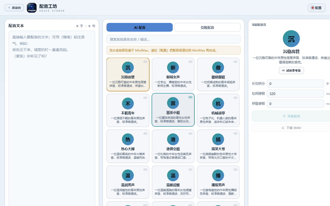
Task: Click the 下载 WAV button
Action: [291, 128]
